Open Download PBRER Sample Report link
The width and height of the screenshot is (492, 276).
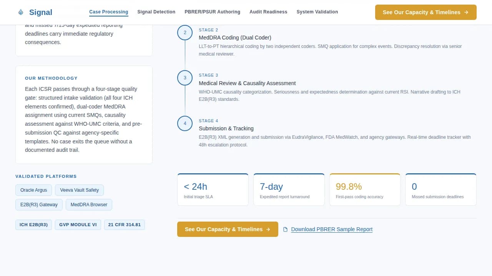pos(332,229)
